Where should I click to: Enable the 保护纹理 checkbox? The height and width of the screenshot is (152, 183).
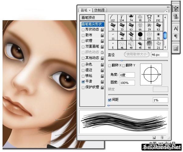click(x=83, y=88)
